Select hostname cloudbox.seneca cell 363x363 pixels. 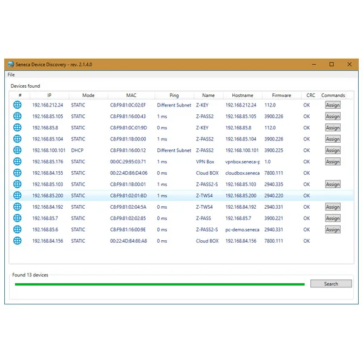pyautogui.click(x=243, y=173)
